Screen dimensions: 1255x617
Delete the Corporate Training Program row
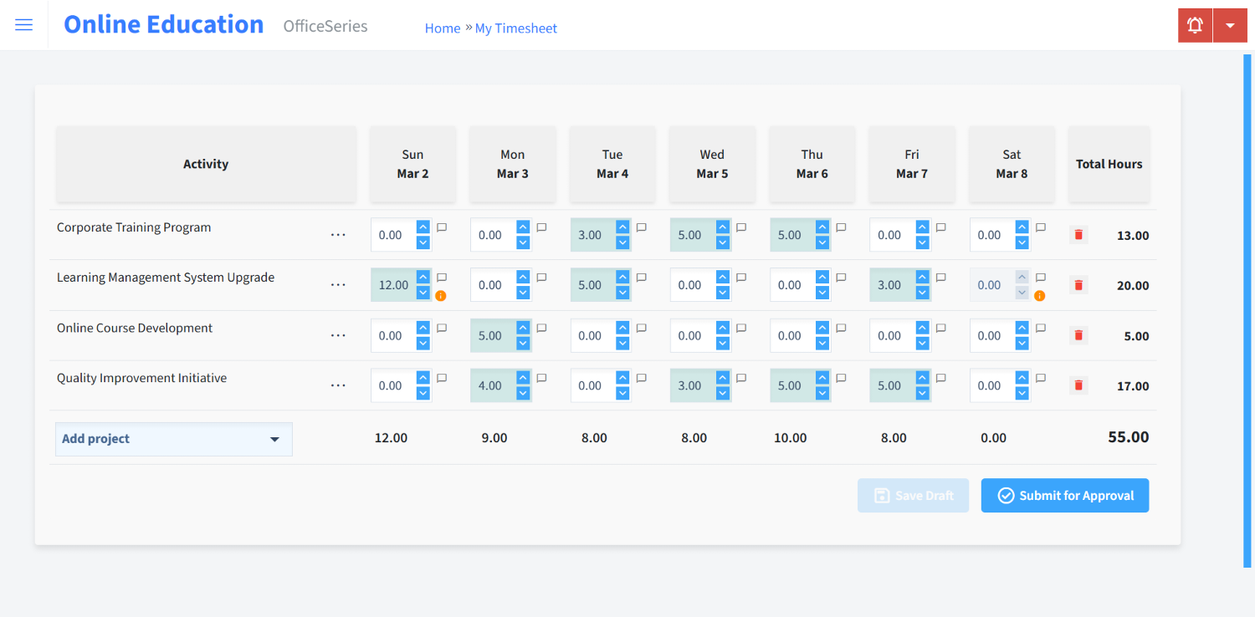tap(1078, 235)
